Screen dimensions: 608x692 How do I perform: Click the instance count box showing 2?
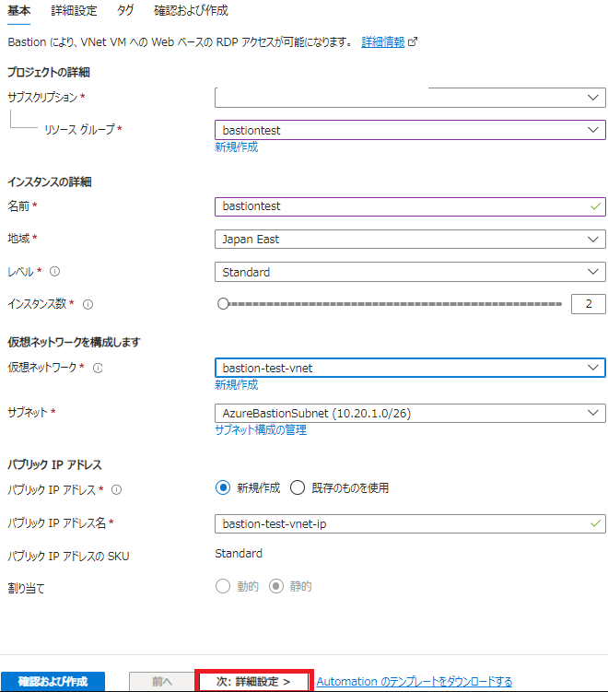click(588, 304)
